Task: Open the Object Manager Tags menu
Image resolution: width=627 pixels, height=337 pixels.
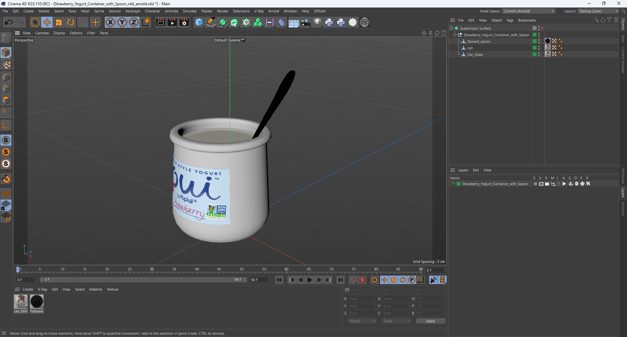Action: pos(510,20)
